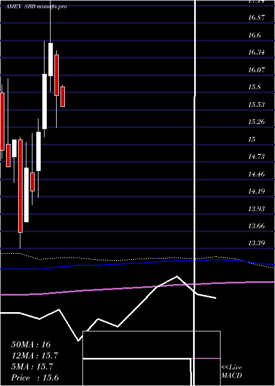Select the long red candlestick dropping to 13.66

pos(20,186)
